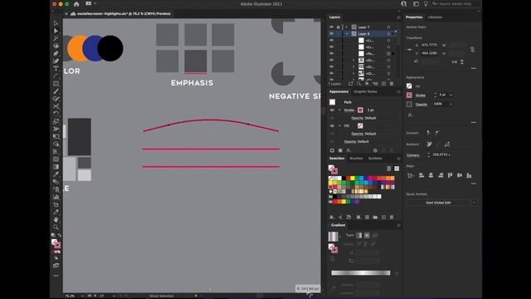The height and width of the screenshot is (299, 531).
Task: Select the Pen tool
Action: coord(56,53)
